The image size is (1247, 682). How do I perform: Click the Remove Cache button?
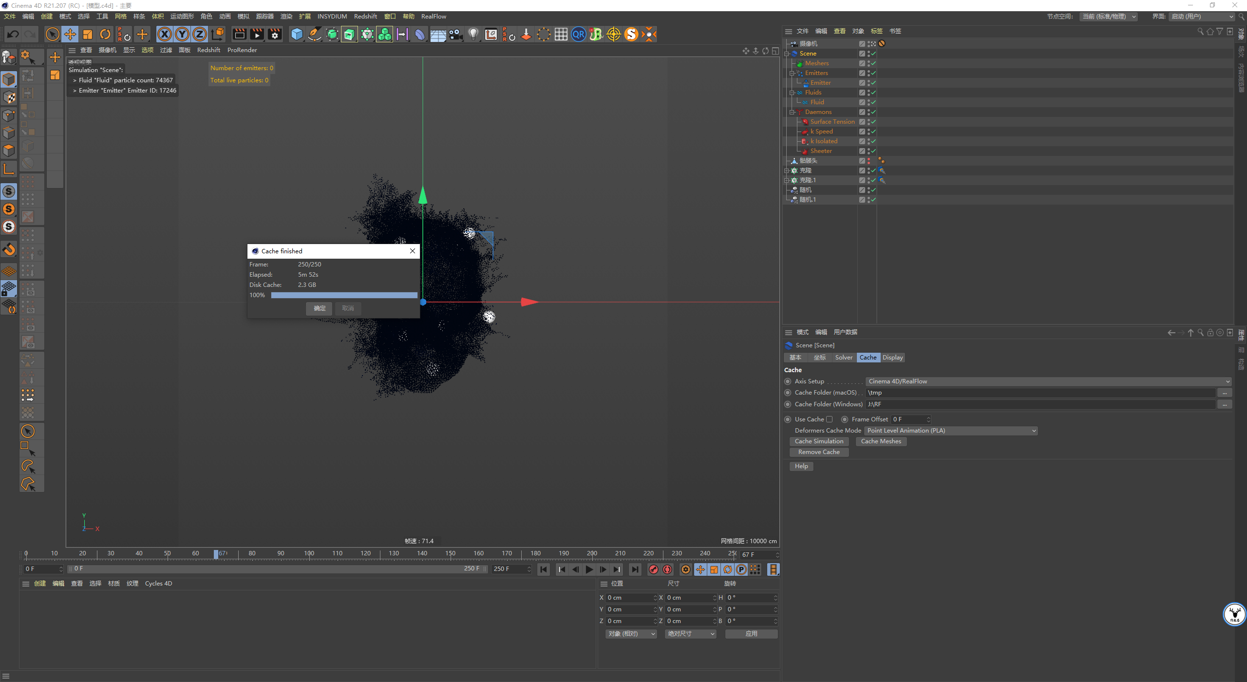click(x=819, y=452)
